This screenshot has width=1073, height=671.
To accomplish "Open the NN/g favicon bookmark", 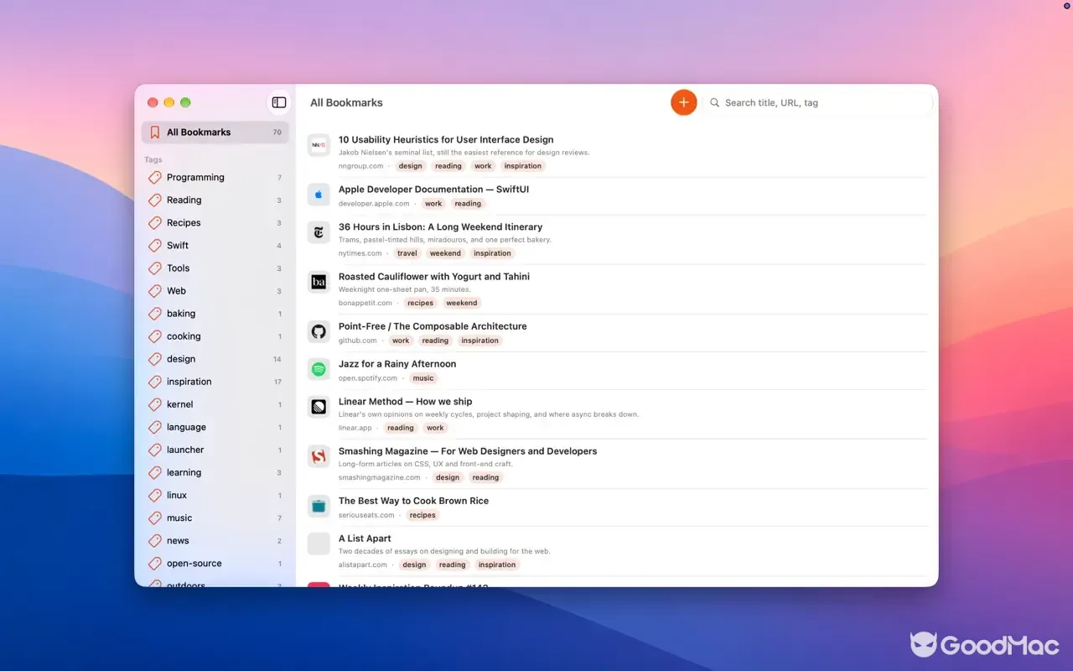I will coord(319,145).
